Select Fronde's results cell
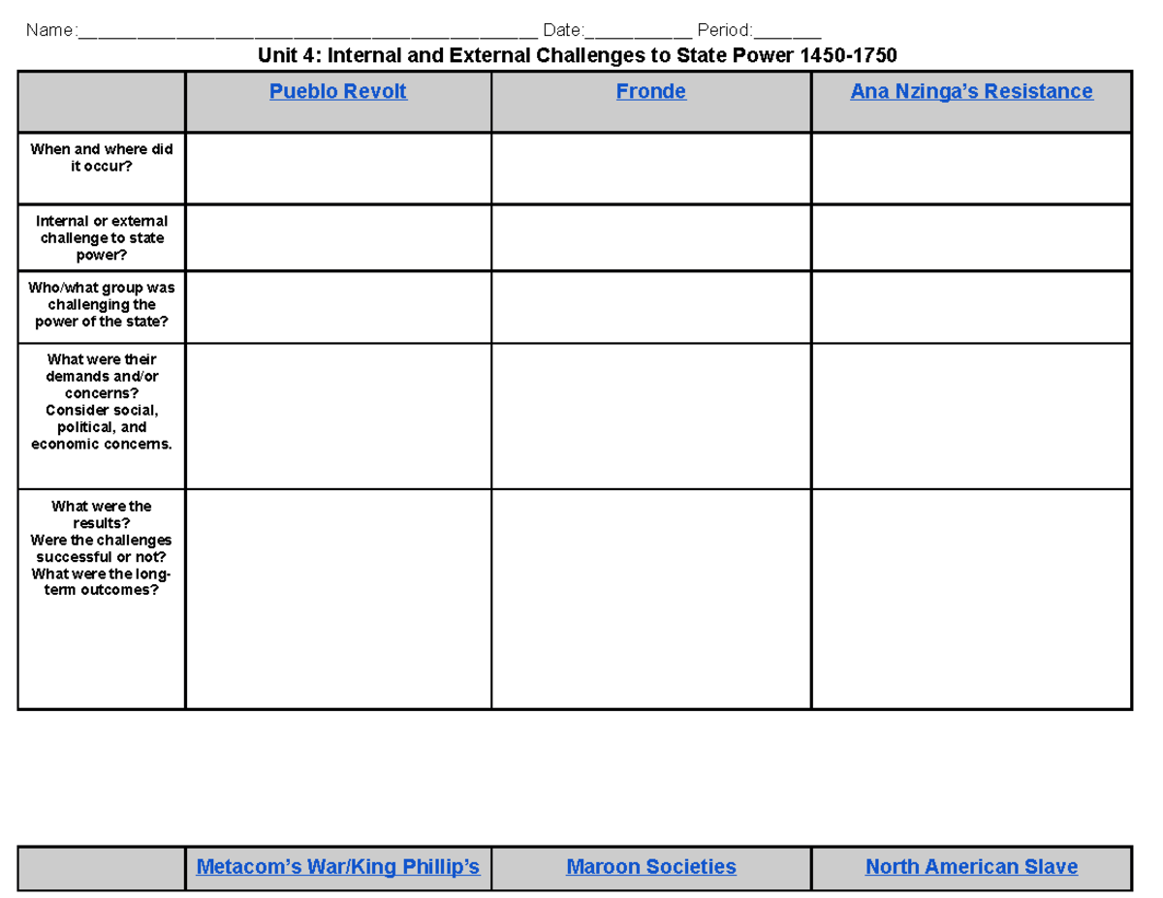This screenshot has height=898, width=1163. [x=650, y=596]
